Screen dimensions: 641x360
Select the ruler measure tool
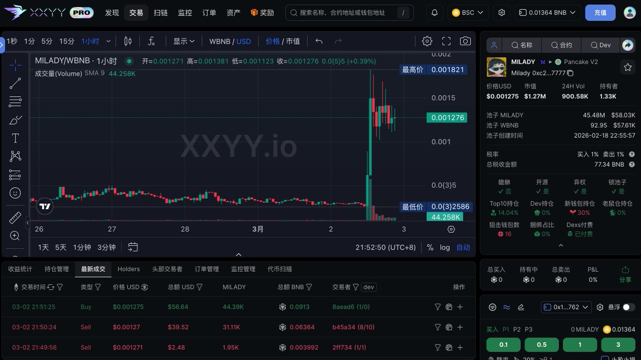click(x=15, y=218)
